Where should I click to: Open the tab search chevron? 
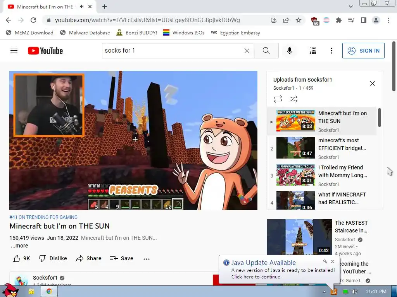[x=350, y=7]
